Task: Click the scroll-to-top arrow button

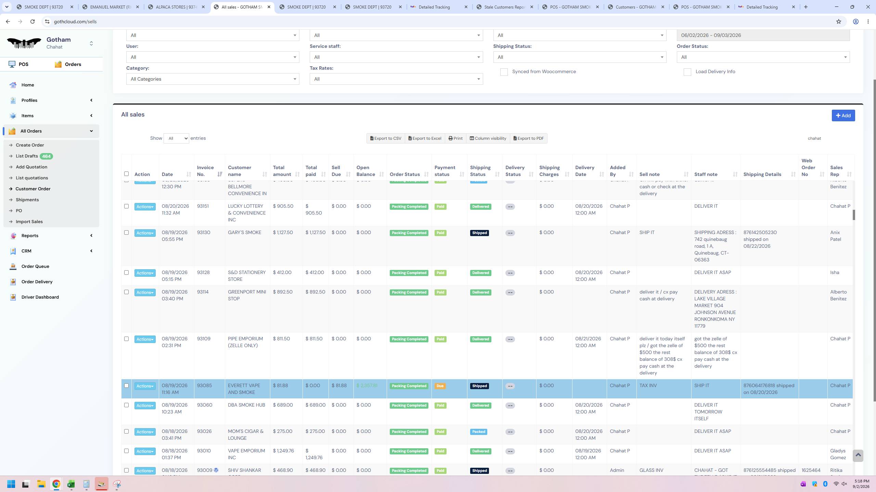Action: pyautogui.click(x=858, y=455)
